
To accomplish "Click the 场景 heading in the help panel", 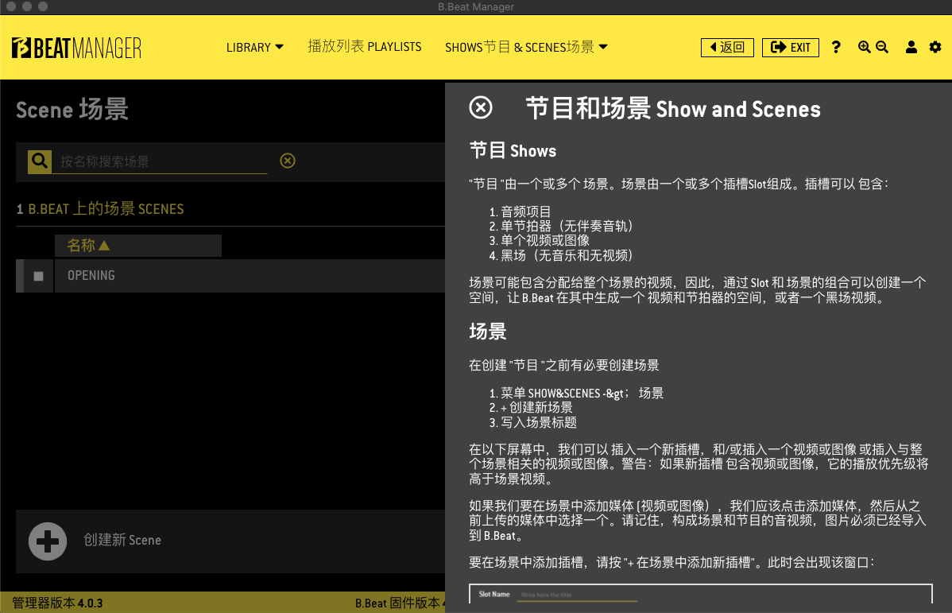I will click(x=488, y=332).
